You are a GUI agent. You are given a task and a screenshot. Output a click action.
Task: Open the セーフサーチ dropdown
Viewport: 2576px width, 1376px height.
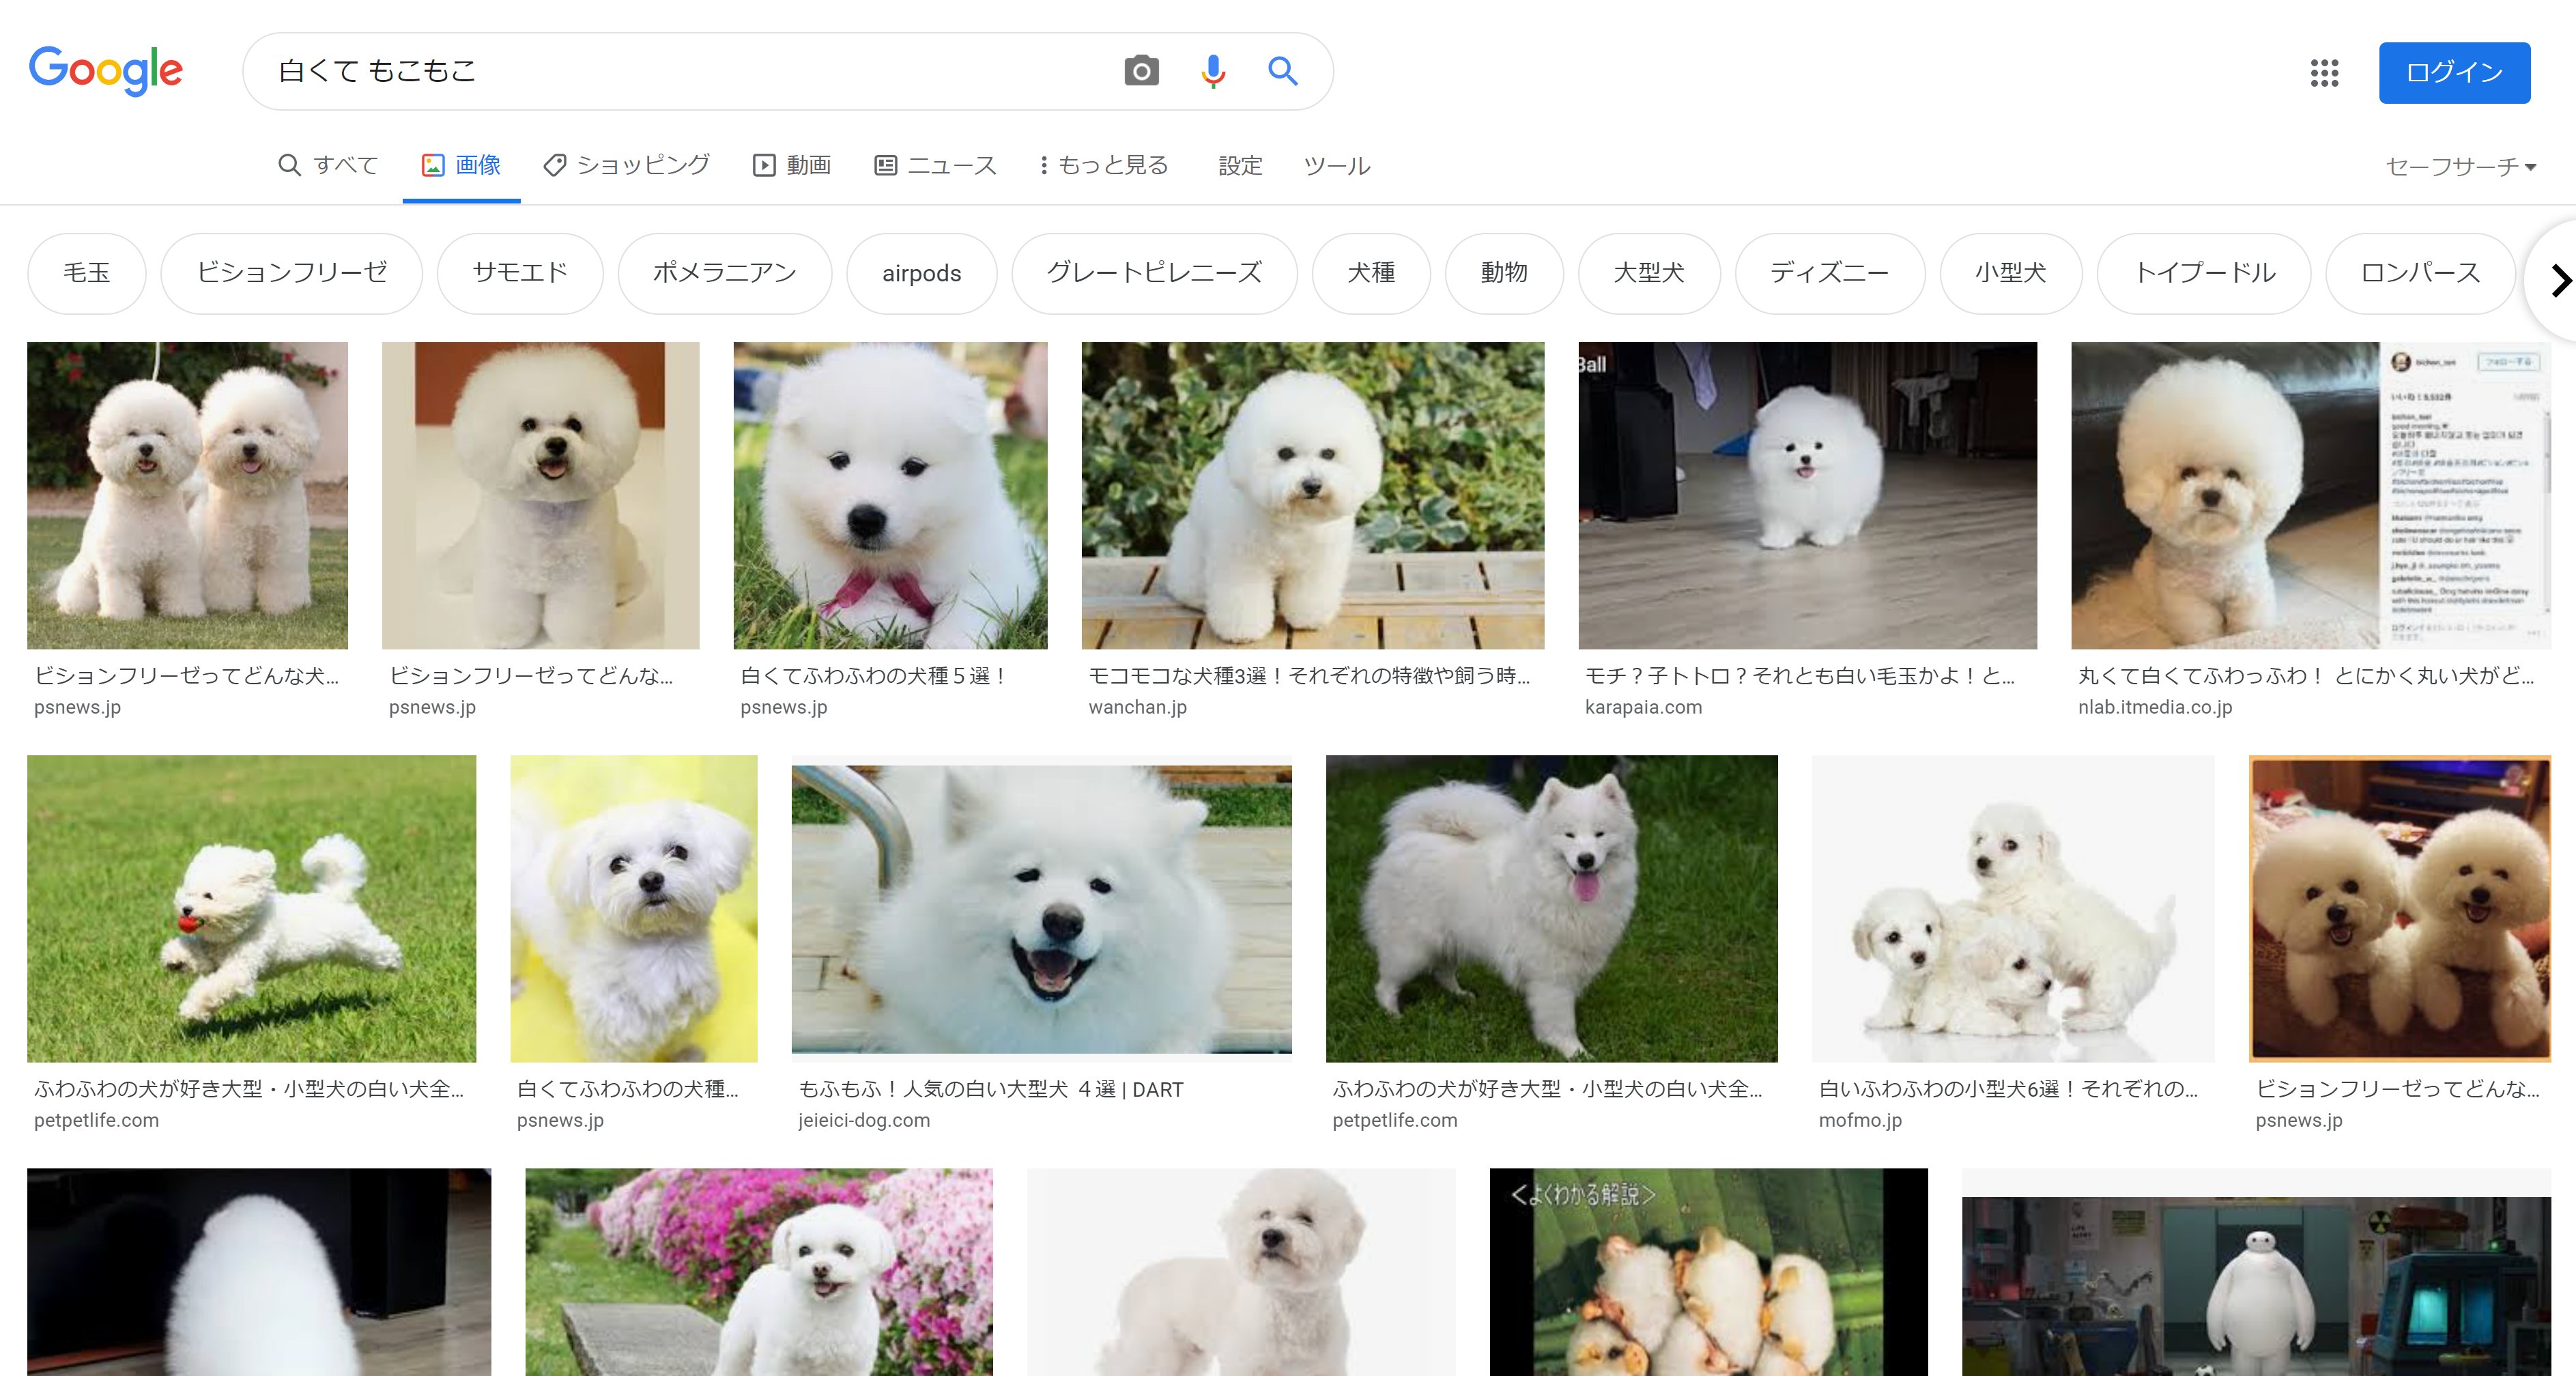(2460, 166)
